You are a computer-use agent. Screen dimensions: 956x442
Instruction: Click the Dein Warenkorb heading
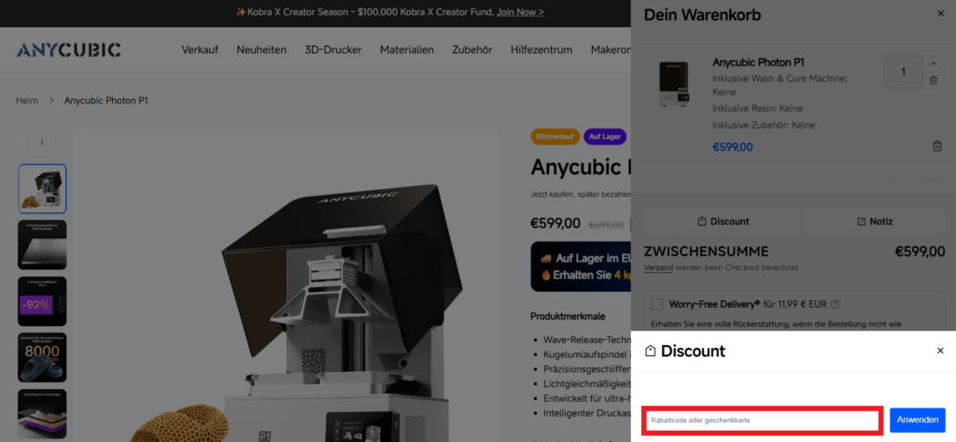point(702,15)
